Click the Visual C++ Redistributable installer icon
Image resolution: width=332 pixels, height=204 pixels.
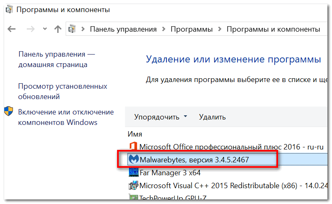click(133, 185)
